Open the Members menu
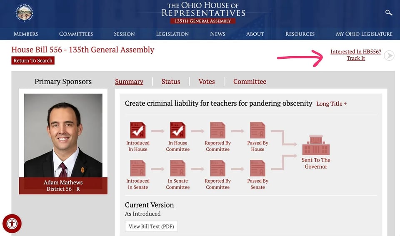Image resolution: width=400 pixels, height=236 pixels. point(26,34)
